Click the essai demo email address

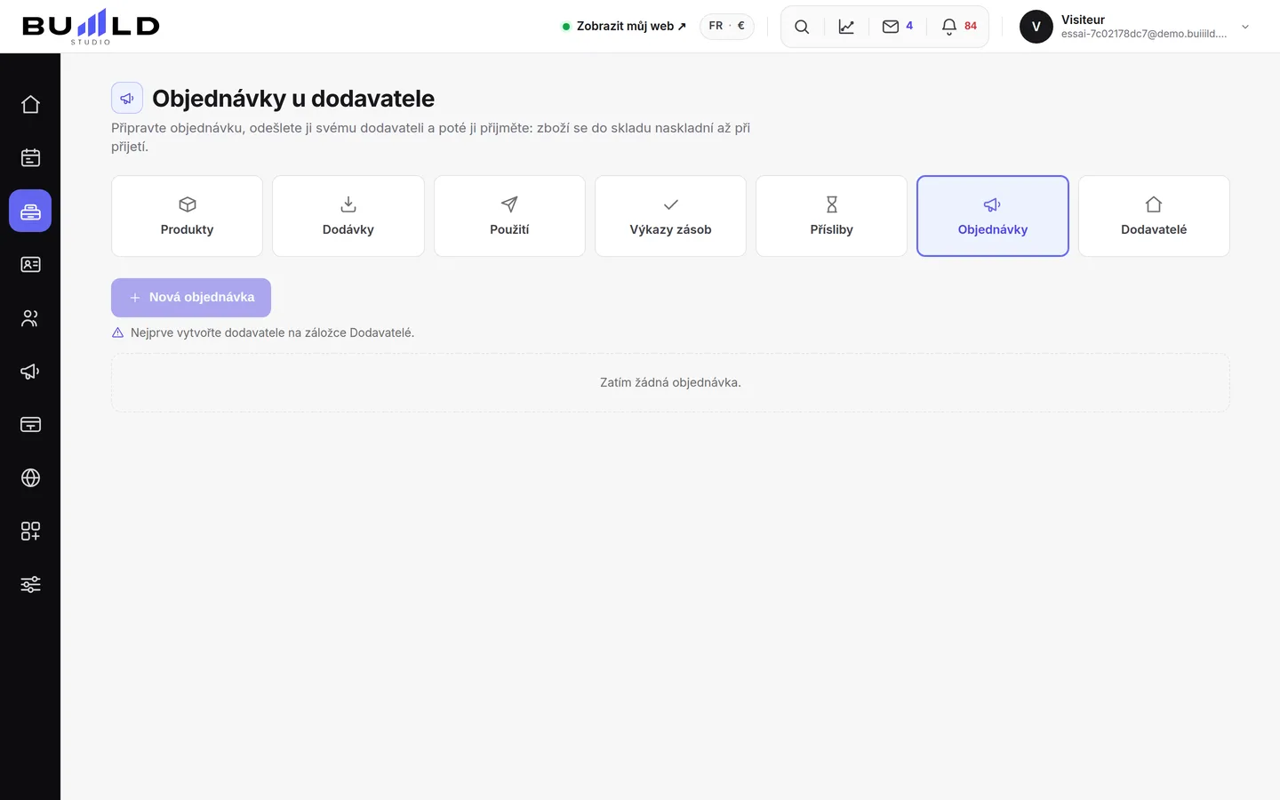(x=1144, y=34)
